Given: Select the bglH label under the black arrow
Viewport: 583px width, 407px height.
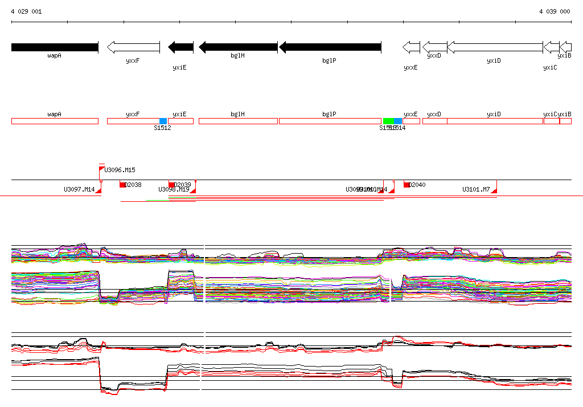Looking at the screenshot, I should (x=237, y=55).
